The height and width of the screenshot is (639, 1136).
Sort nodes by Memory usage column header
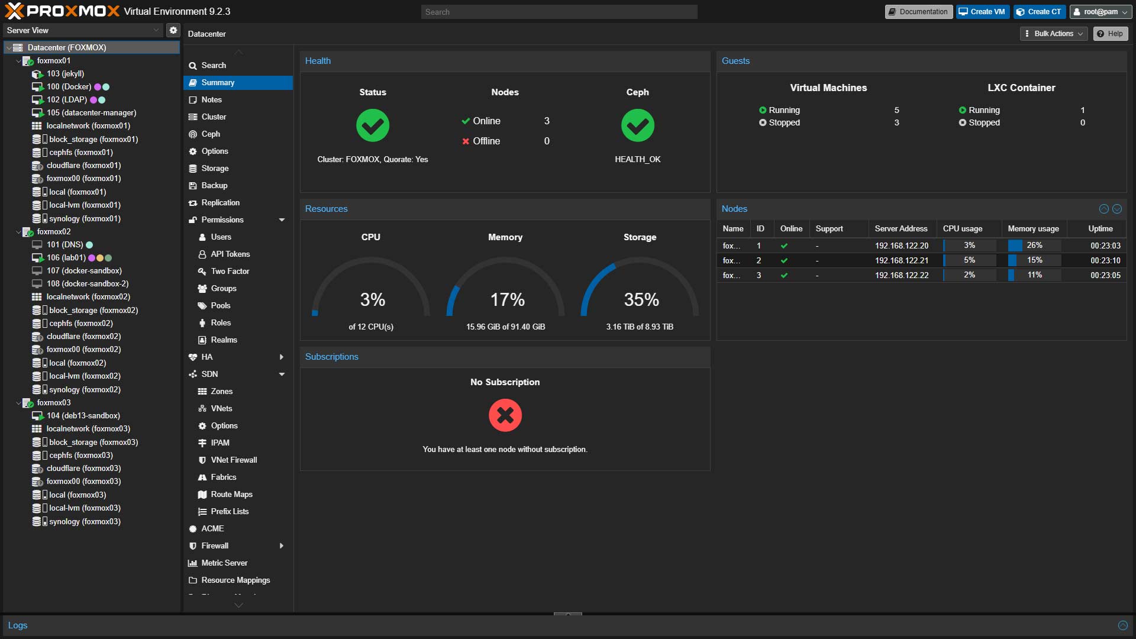pyautogui.click(x=1034, y=229)
